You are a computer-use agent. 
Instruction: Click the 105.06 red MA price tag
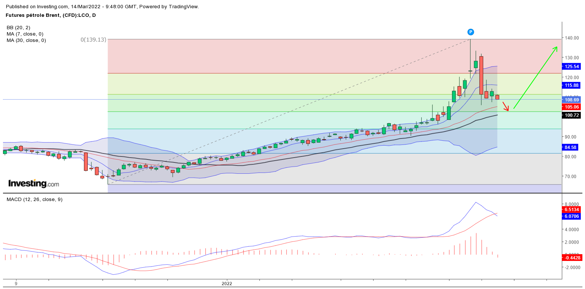572,107
